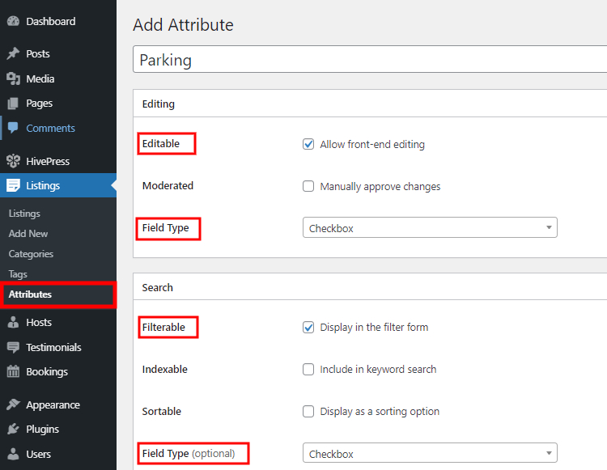Open Posts via the pushpin icon
Screen dimensions: 607x470
point(13,53)
